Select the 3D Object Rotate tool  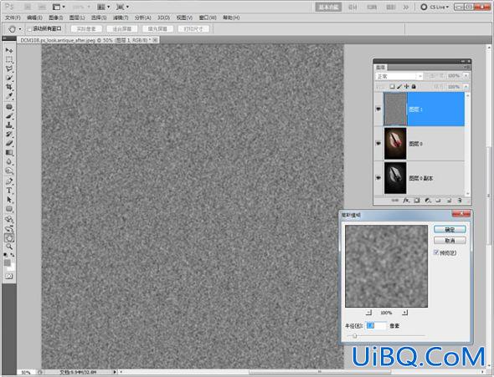[9, 220]
